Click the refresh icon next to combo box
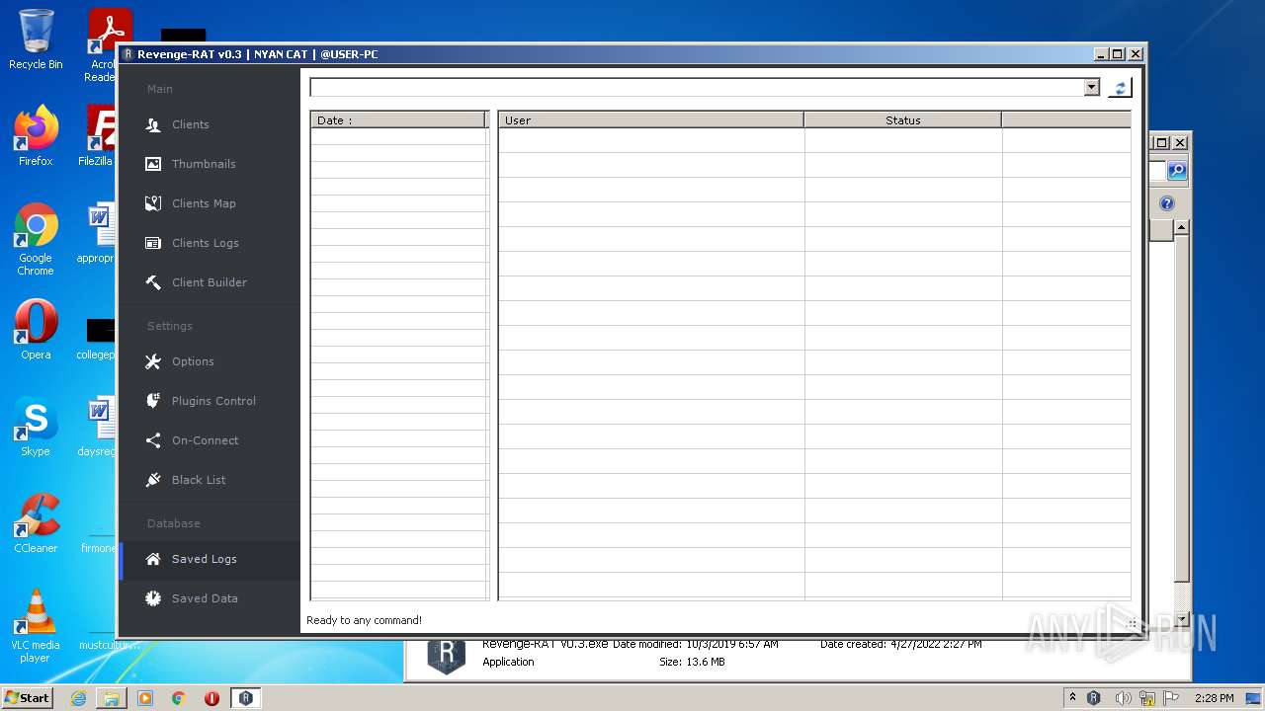Screen dimensions: 1265x711 pos(1120,88)
